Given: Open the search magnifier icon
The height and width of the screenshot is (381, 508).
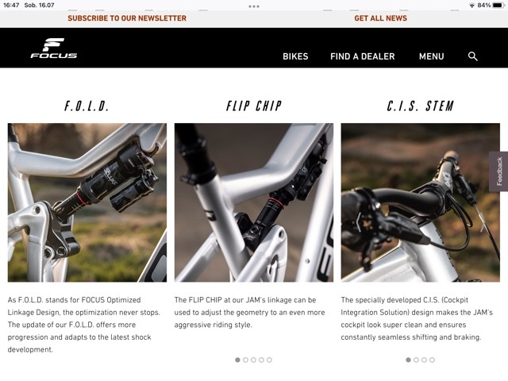Looking at the screenshot, I should tap(473, 56).
